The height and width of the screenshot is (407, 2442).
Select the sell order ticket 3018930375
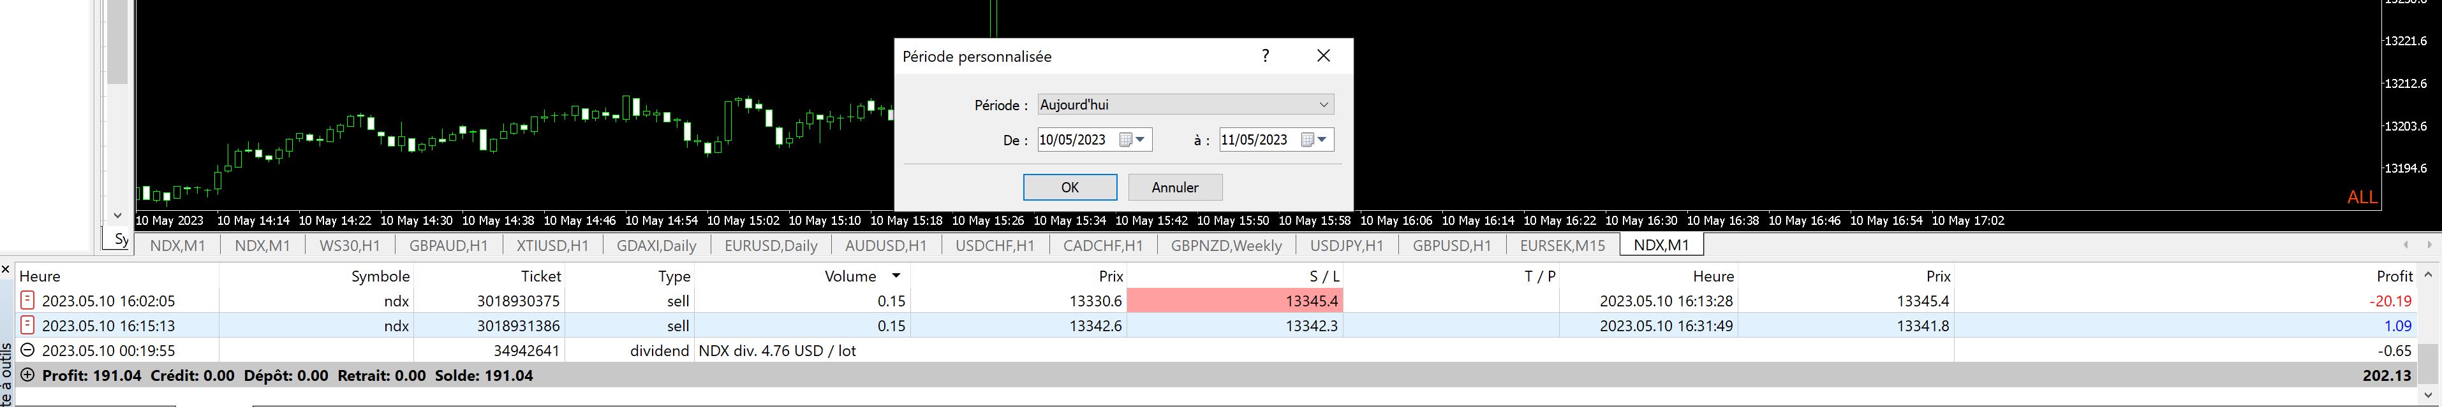click(1217, 301)
